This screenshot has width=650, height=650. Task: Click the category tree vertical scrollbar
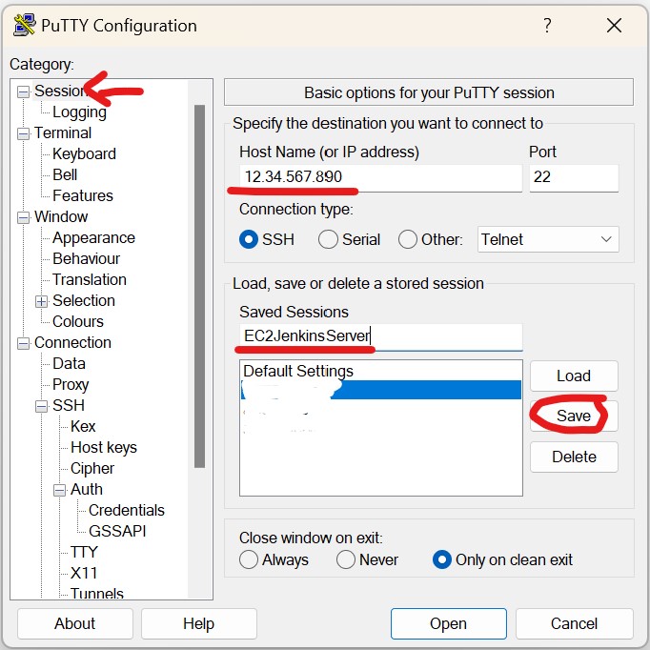click(x=200, y=286)
